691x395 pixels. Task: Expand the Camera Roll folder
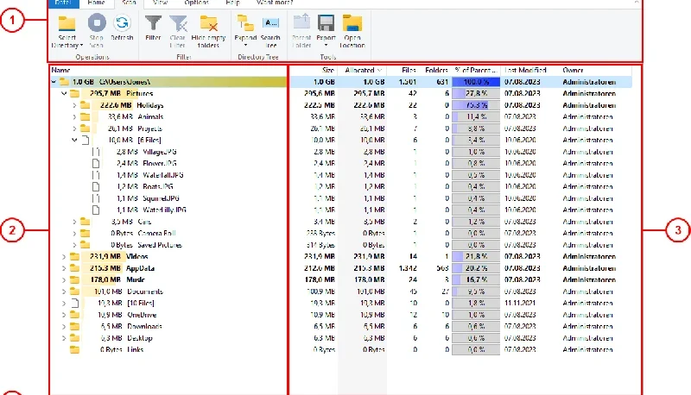[74, 233]
